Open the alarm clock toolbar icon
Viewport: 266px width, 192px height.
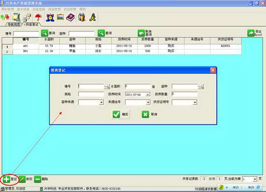click(50, 18)
